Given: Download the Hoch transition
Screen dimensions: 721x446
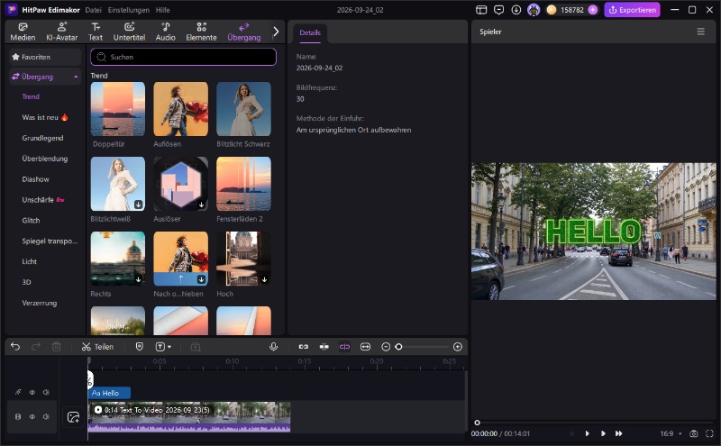Looking at the screenshot, I should [x=264, y=279].
